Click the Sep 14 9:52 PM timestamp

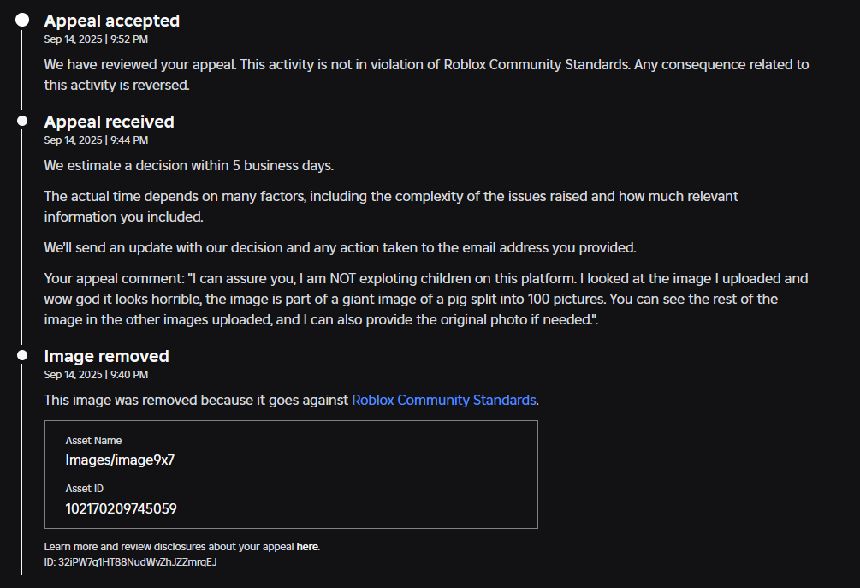pyautogui.click(x=95, y=39)
